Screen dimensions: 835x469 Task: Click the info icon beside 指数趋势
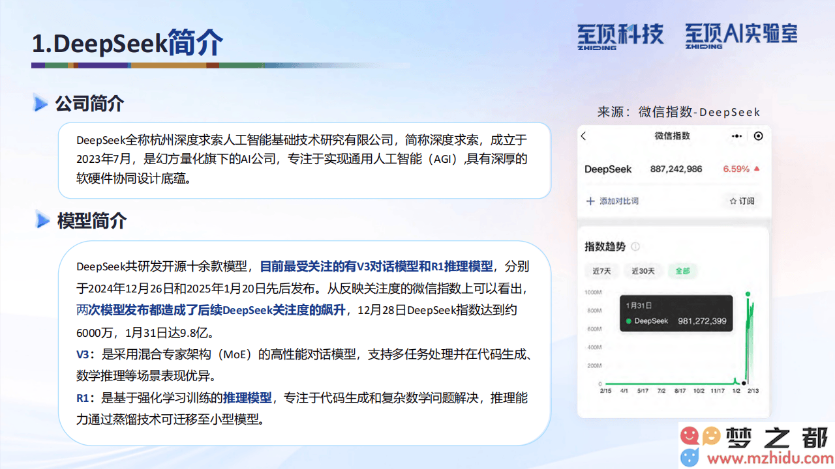[635, 247]
